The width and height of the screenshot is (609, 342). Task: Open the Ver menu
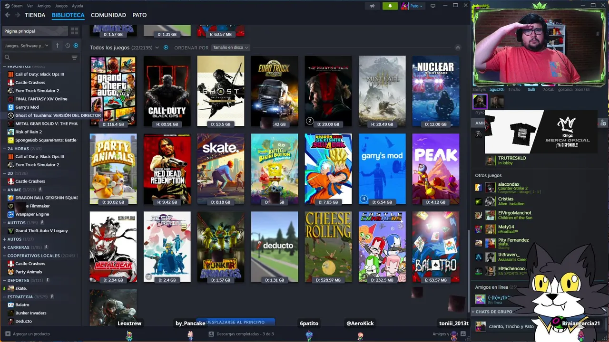coord(30,6)
